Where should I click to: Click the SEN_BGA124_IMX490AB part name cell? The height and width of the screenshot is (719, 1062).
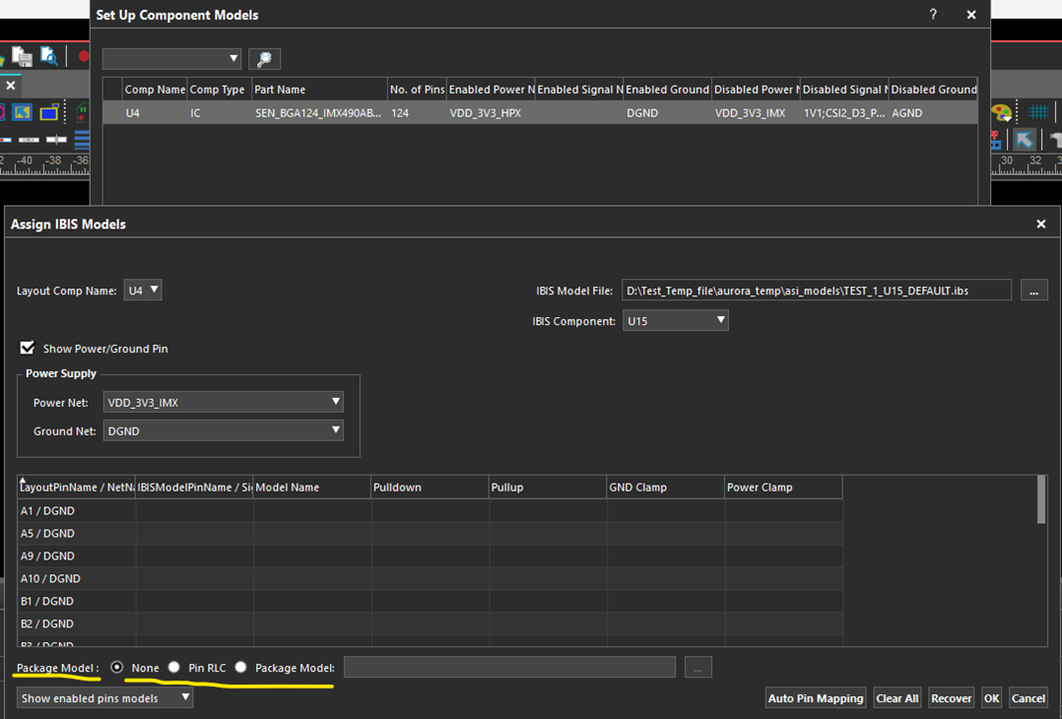click(320, 113)
